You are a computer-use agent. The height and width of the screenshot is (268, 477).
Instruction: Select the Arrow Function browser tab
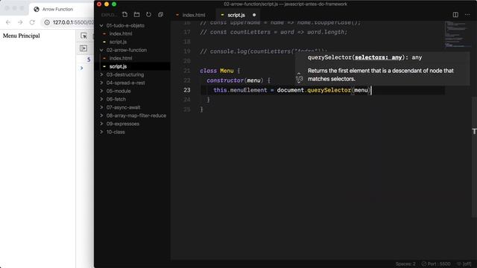tap(57, 9)
